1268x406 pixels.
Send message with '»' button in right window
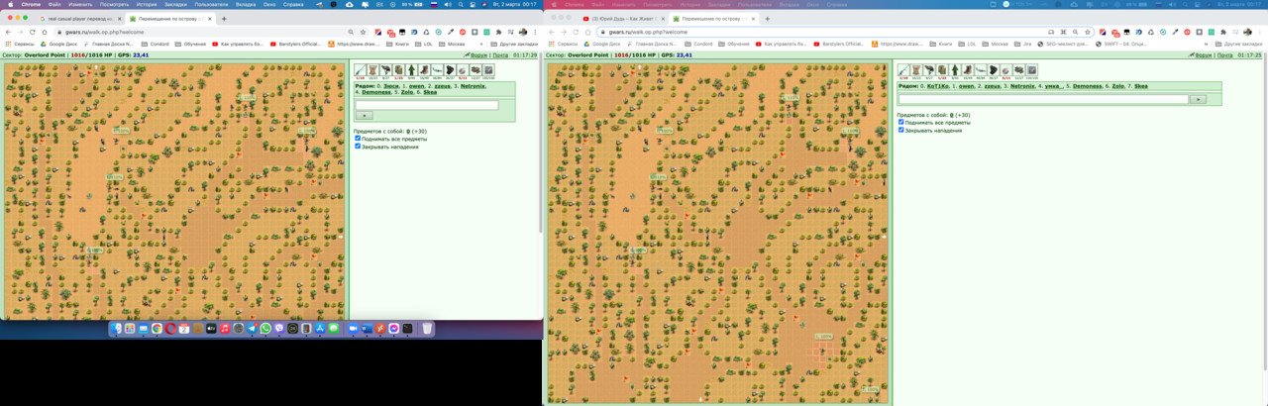1198,99
